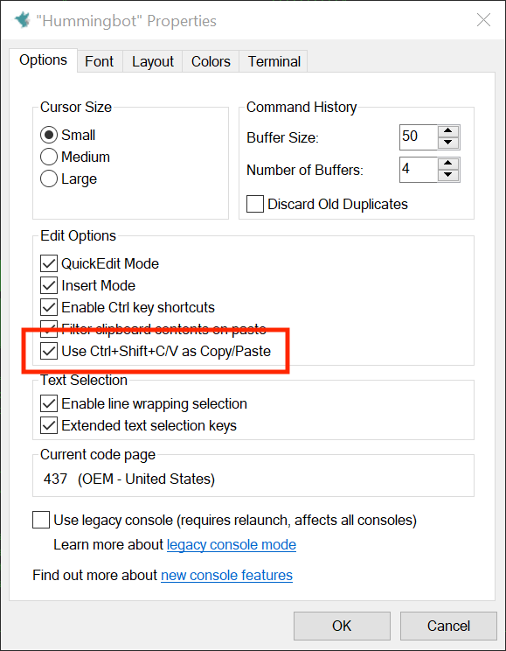Open the Colors tab
The height and width of the screenshot is (651, 506).
211,61
